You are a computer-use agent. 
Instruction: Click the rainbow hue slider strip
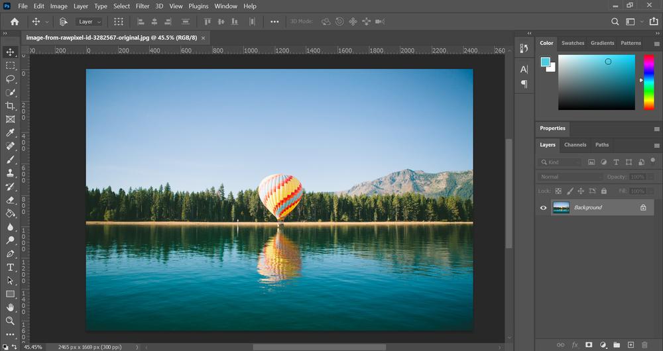pyautogui.click(x=648, y=82)
